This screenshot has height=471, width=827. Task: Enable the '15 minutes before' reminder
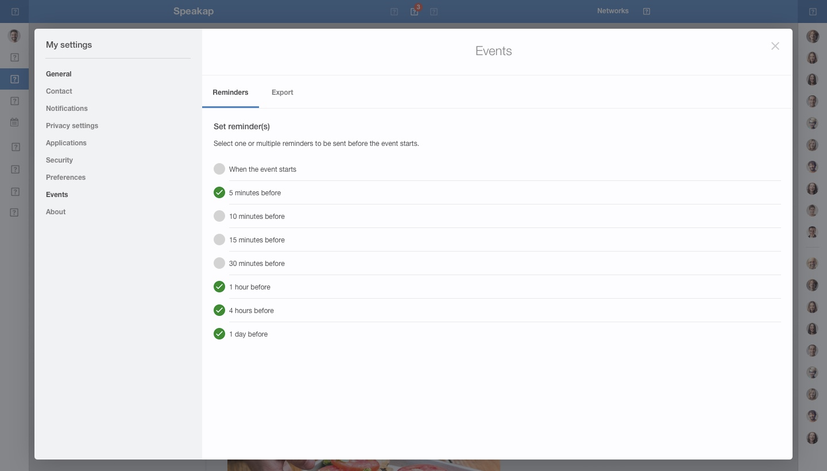coord(219,240)
